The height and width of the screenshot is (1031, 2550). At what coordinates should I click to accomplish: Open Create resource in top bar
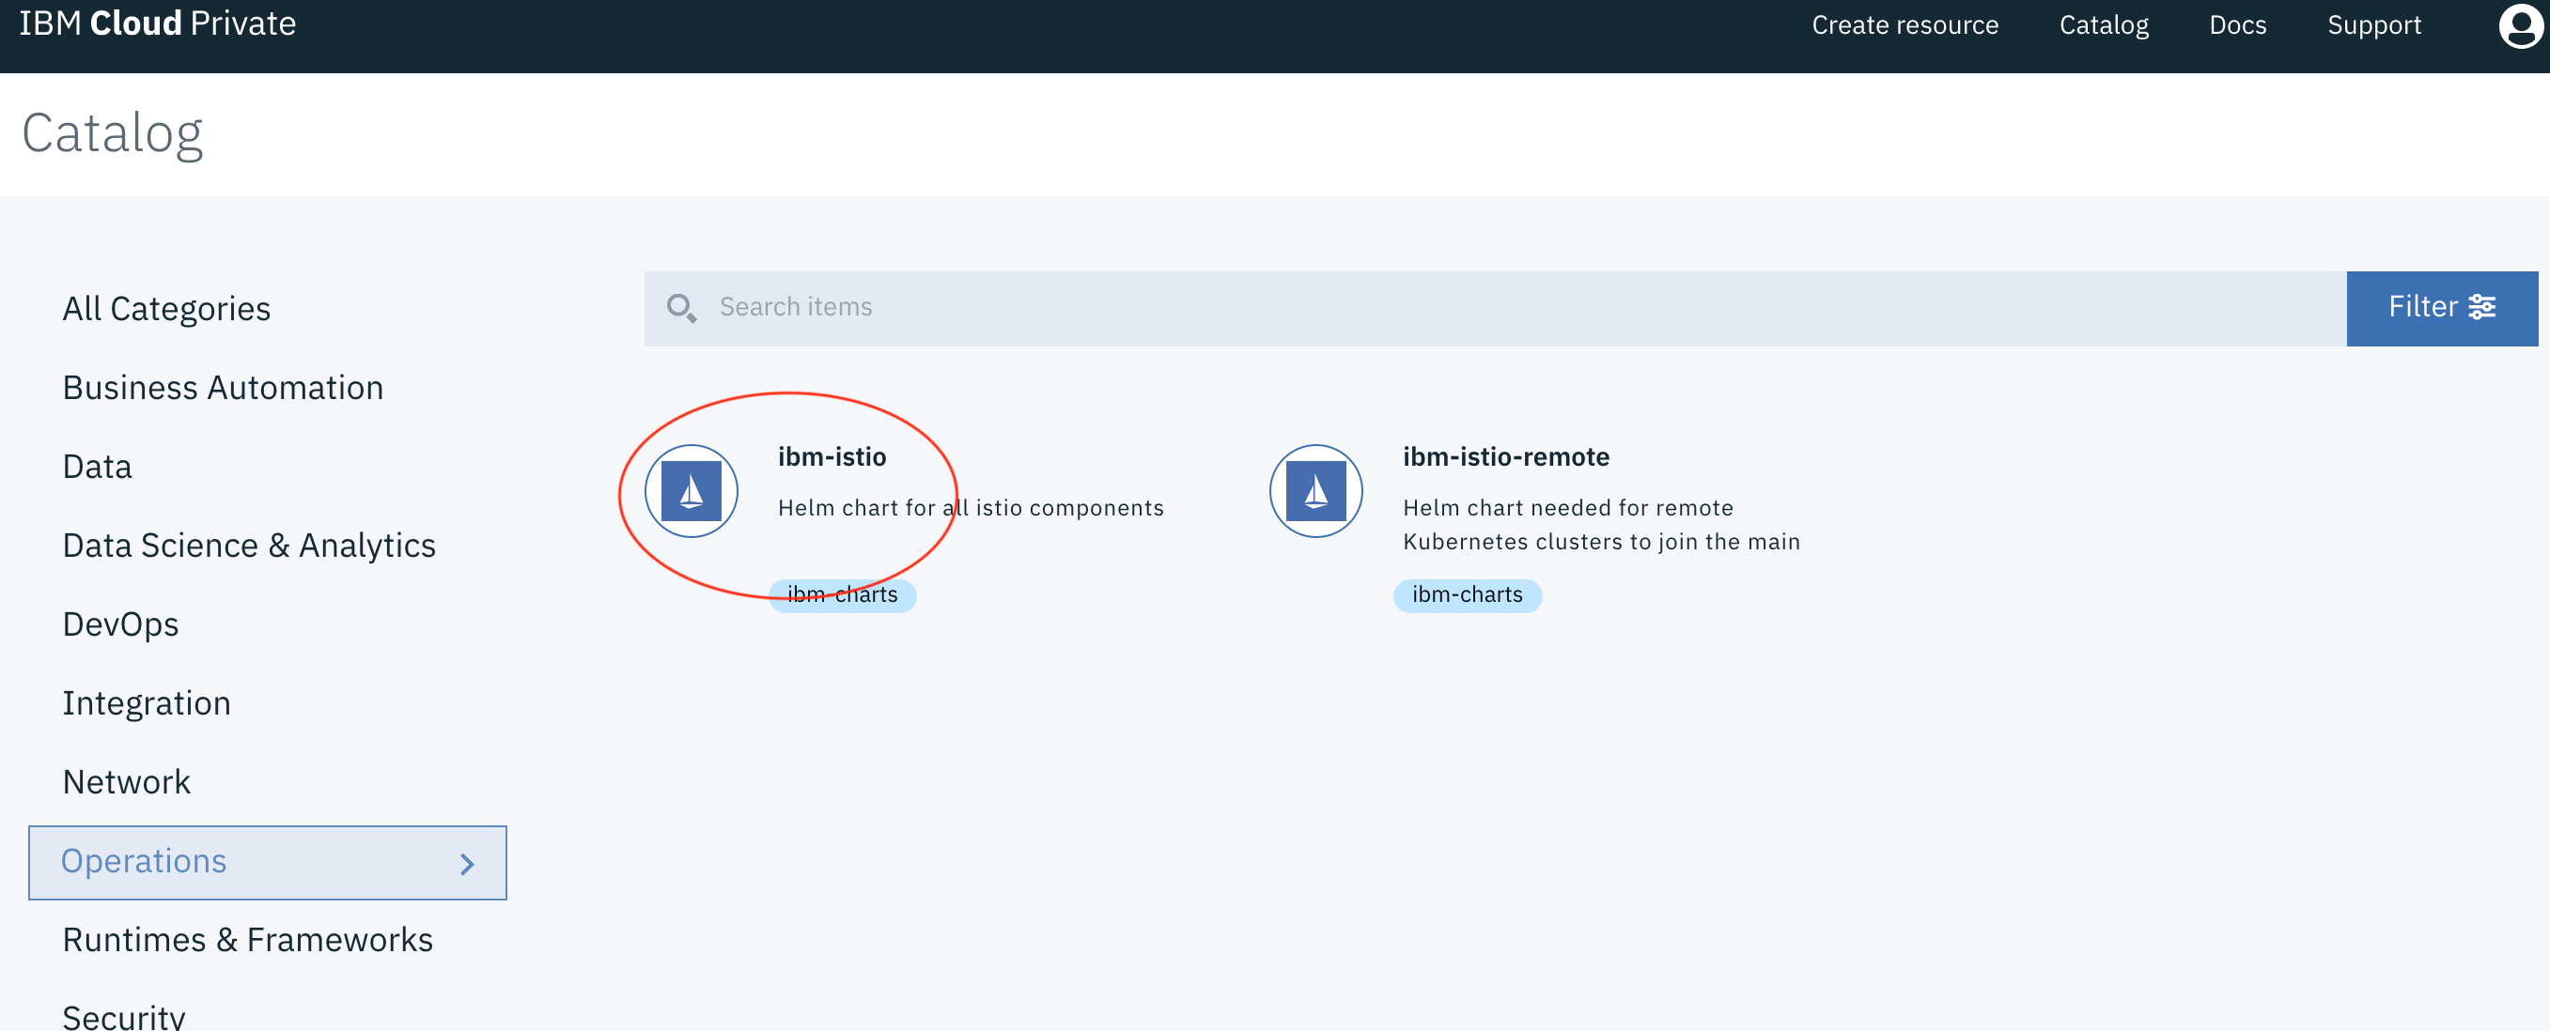[1905, 24]
